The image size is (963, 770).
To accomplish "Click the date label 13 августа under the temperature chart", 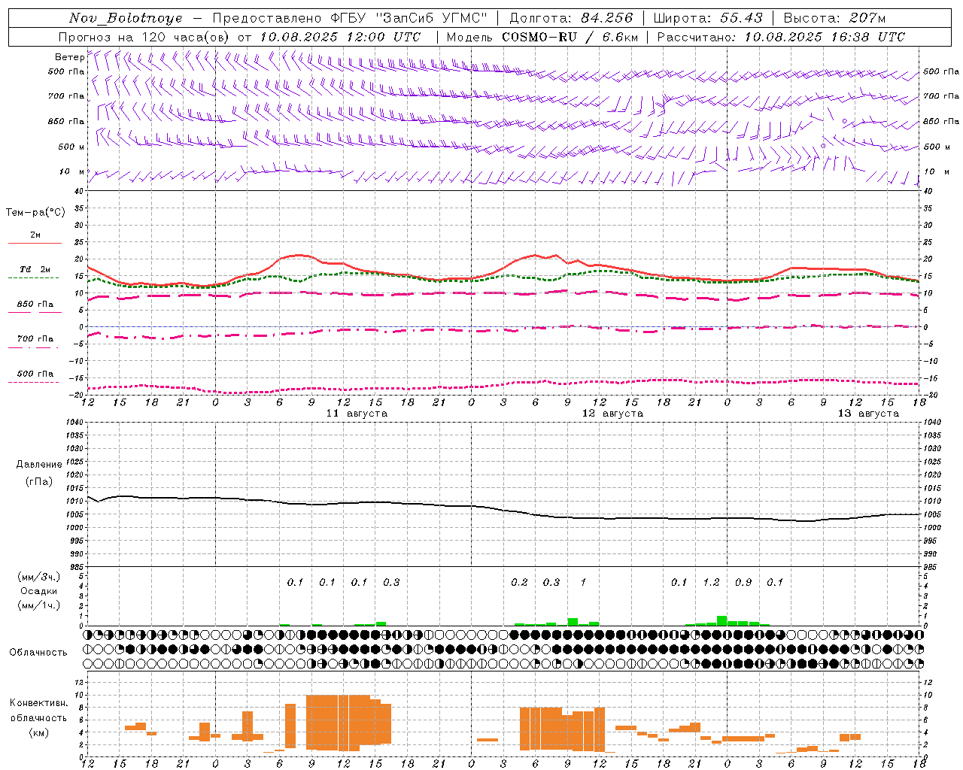I will pyautogui.click(x=868, y=414).
